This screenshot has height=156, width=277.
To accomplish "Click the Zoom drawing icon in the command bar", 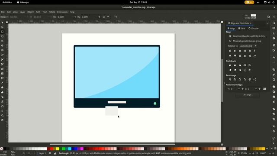I will 274,92.
